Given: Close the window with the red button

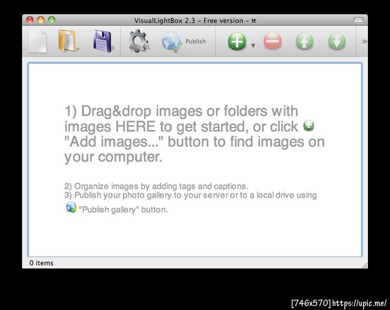Looking at the screenshot, I should click(30, 20).
